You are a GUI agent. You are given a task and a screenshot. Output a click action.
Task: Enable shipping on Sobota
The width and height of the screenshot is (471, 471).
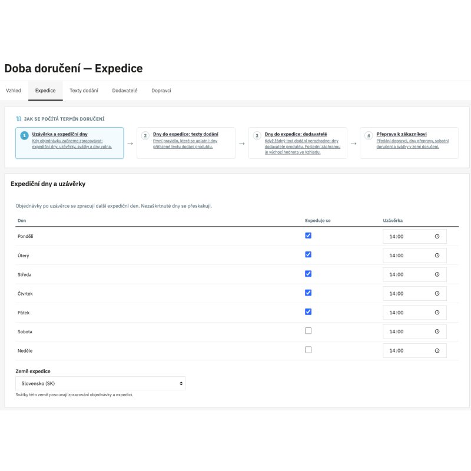click(308, 331)
